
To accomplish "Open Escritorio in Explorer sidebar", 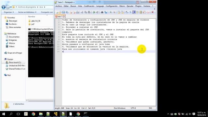I will click(x=11, y=24).
